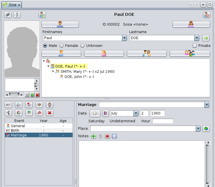Open the Lastname dropdown arrow

(x=197, y=38)
